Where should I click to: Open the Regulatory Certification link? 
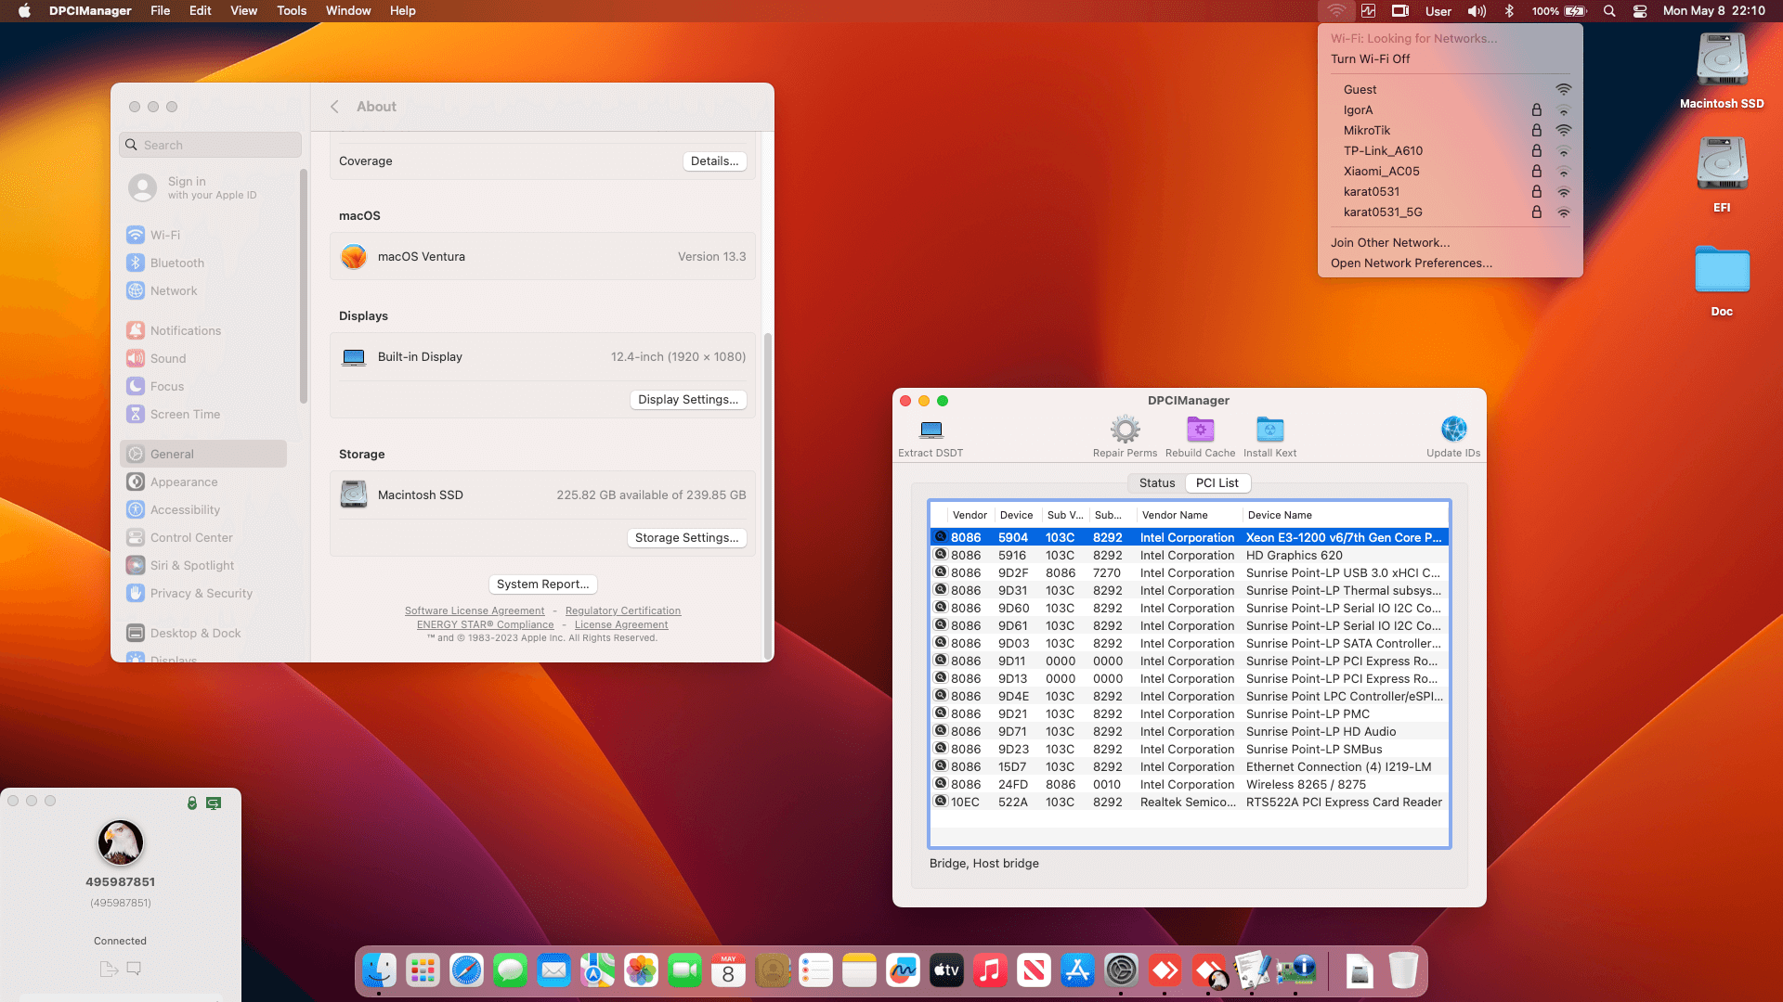pyautogui.click(x=623, y=611)
